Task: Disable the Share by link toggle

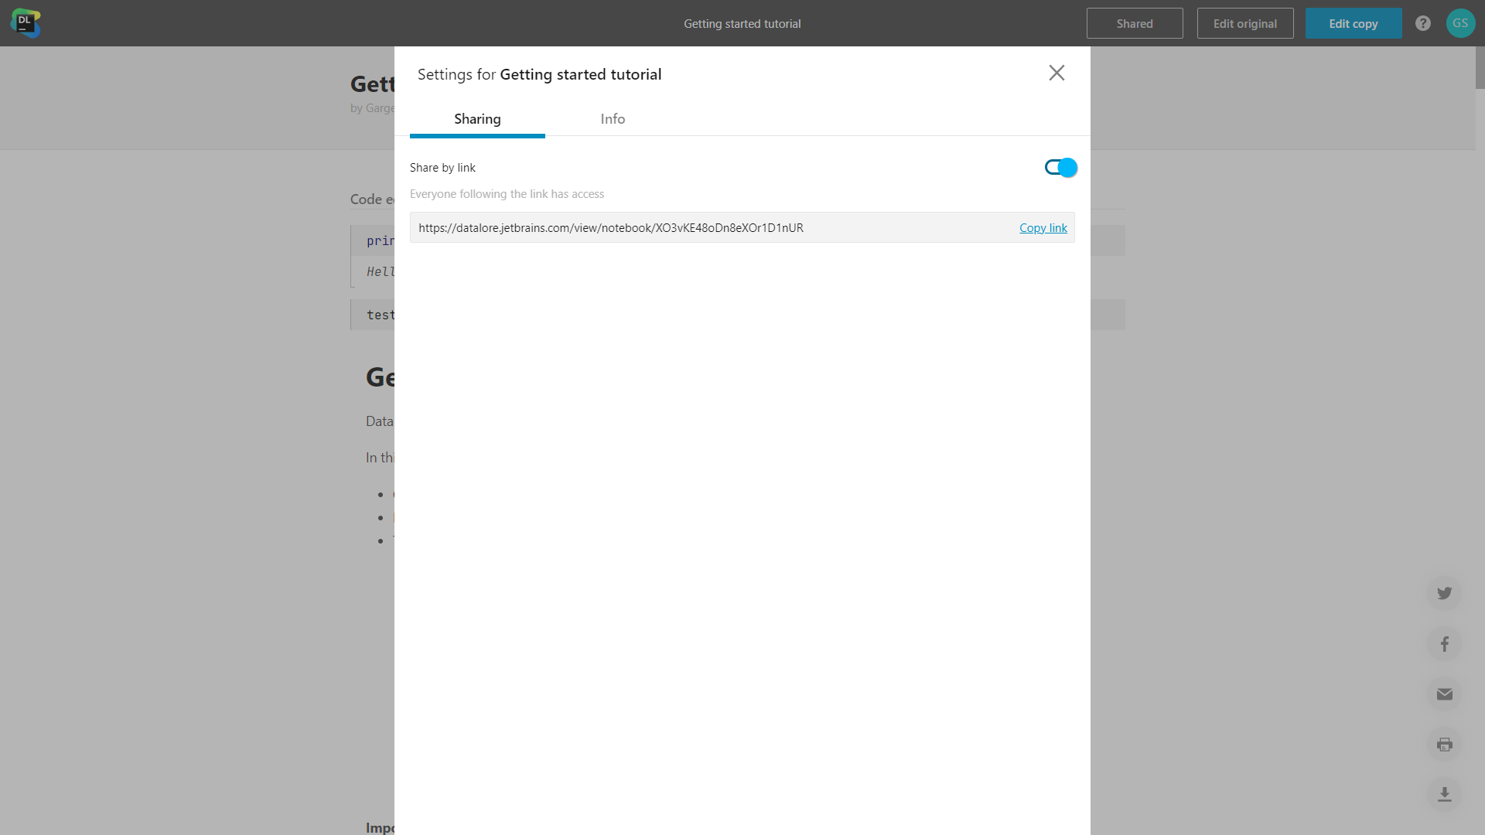Action: pos(1060,167)
